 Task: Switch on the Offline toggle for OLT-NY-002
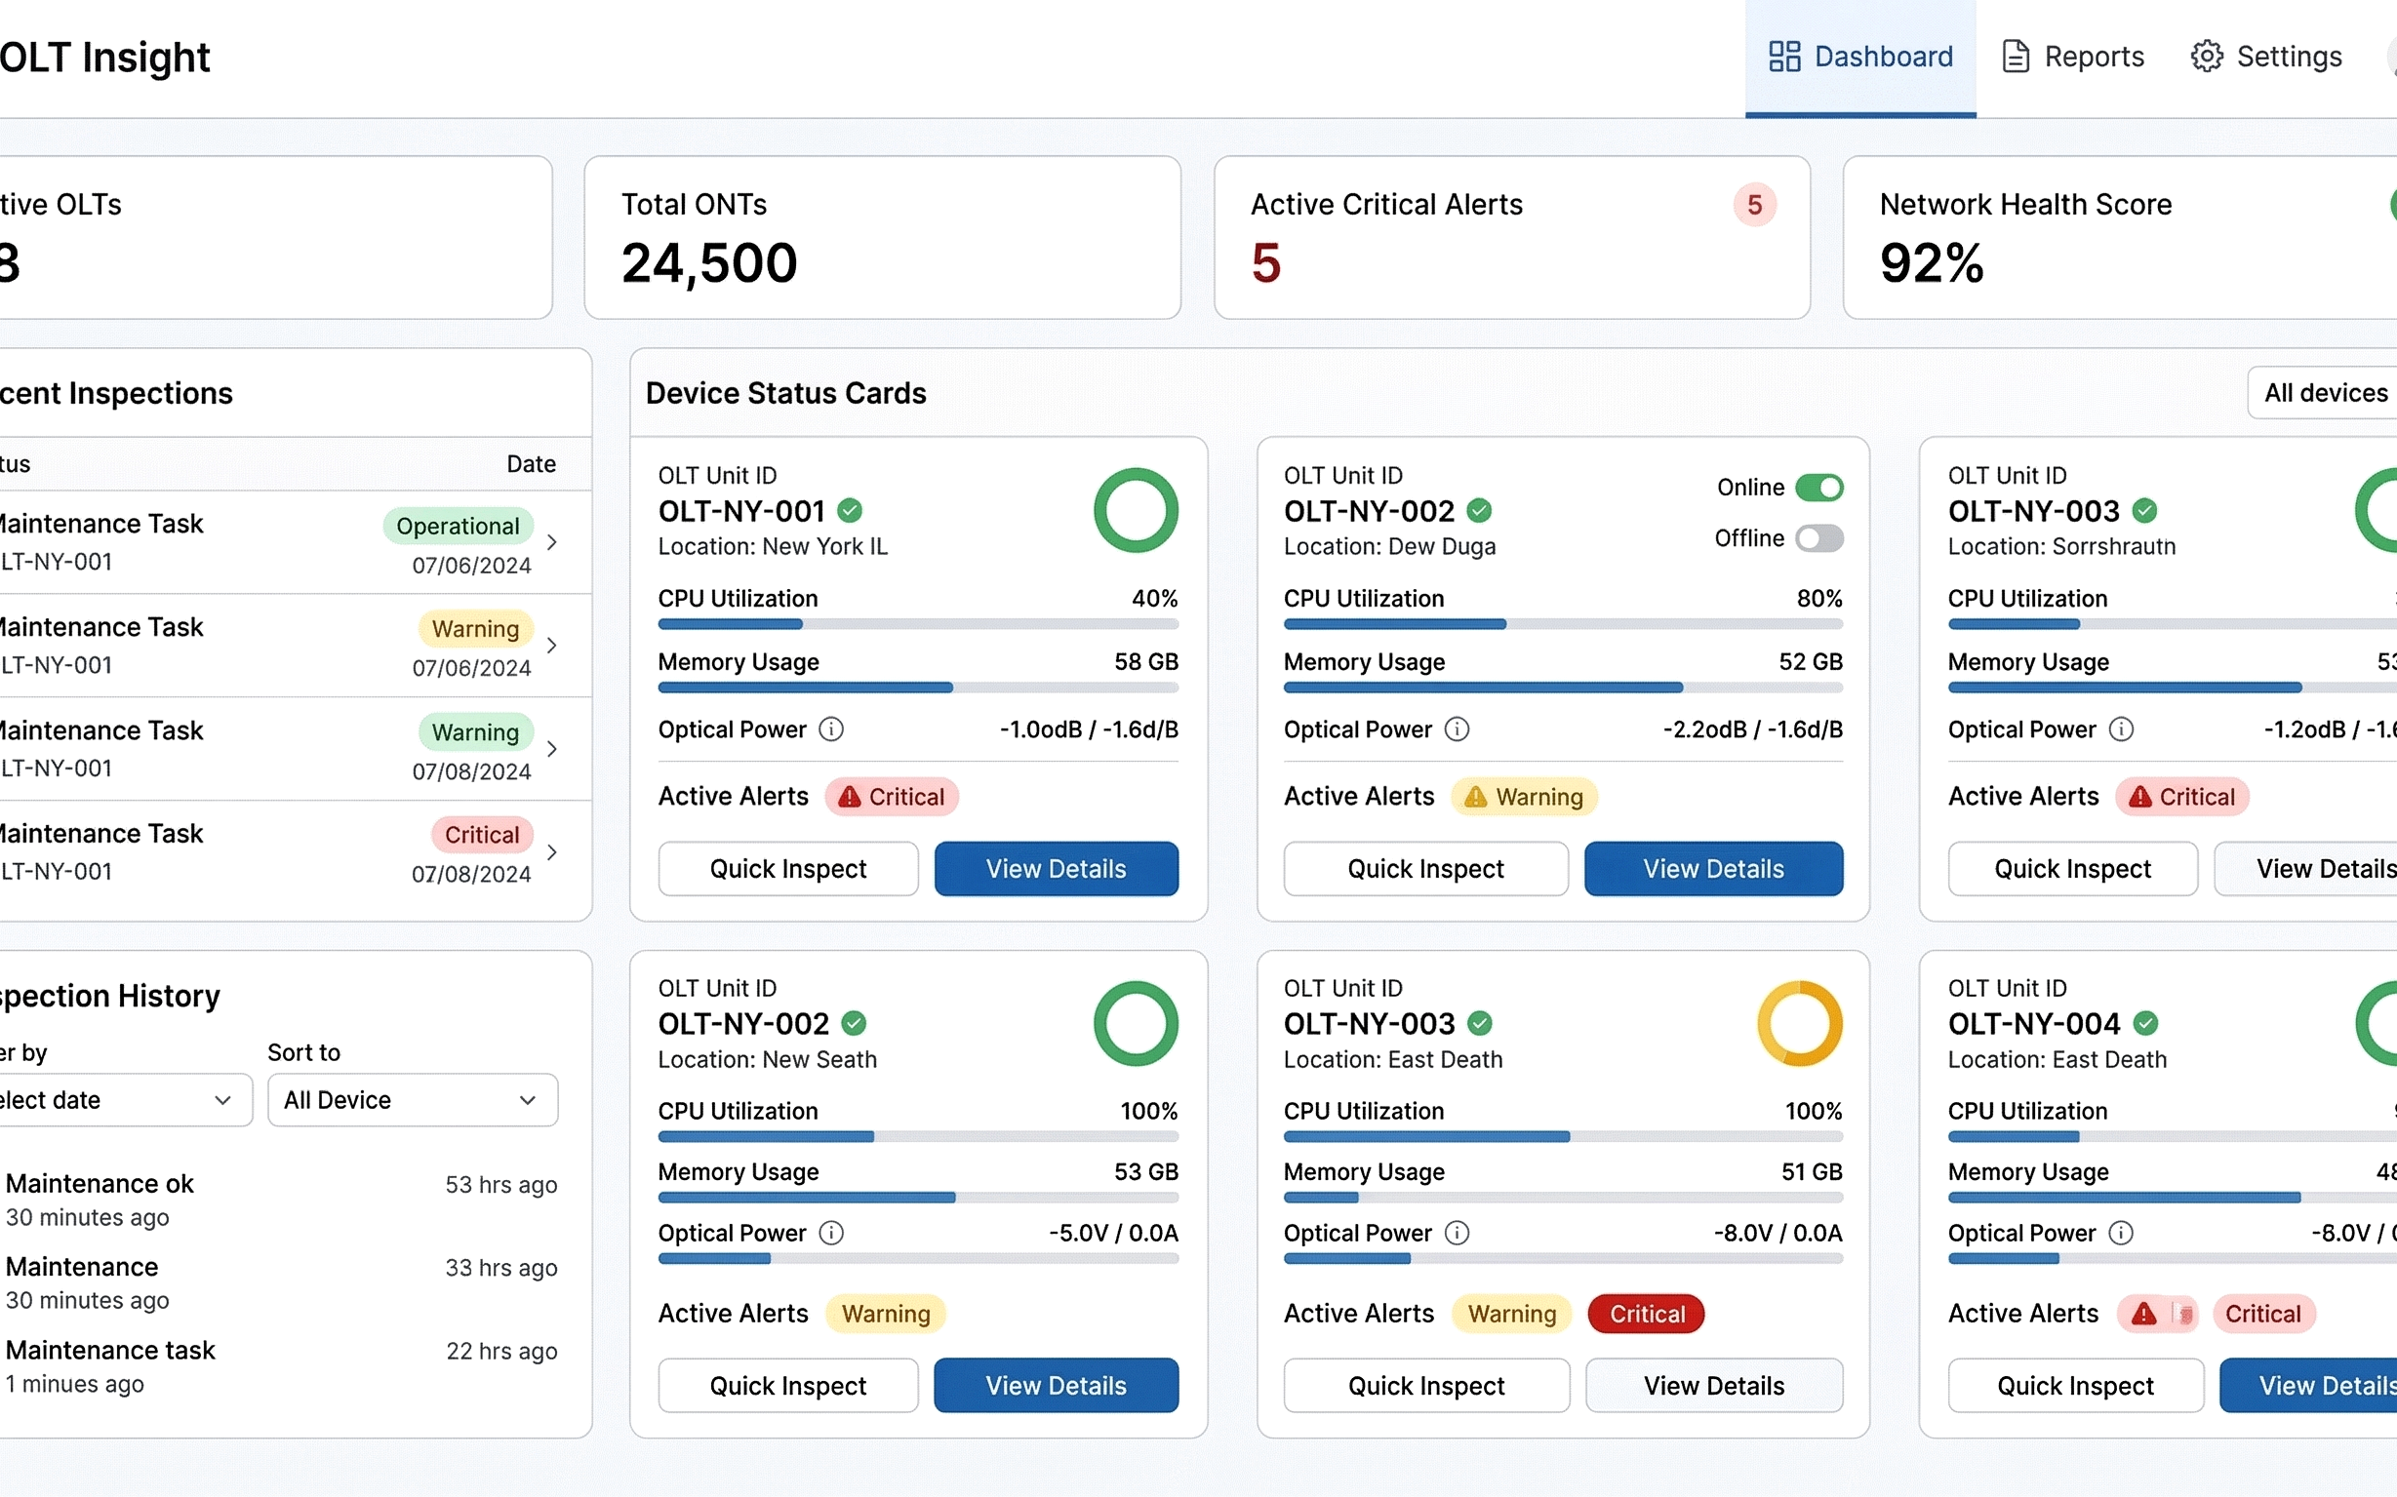(1818, 538)
